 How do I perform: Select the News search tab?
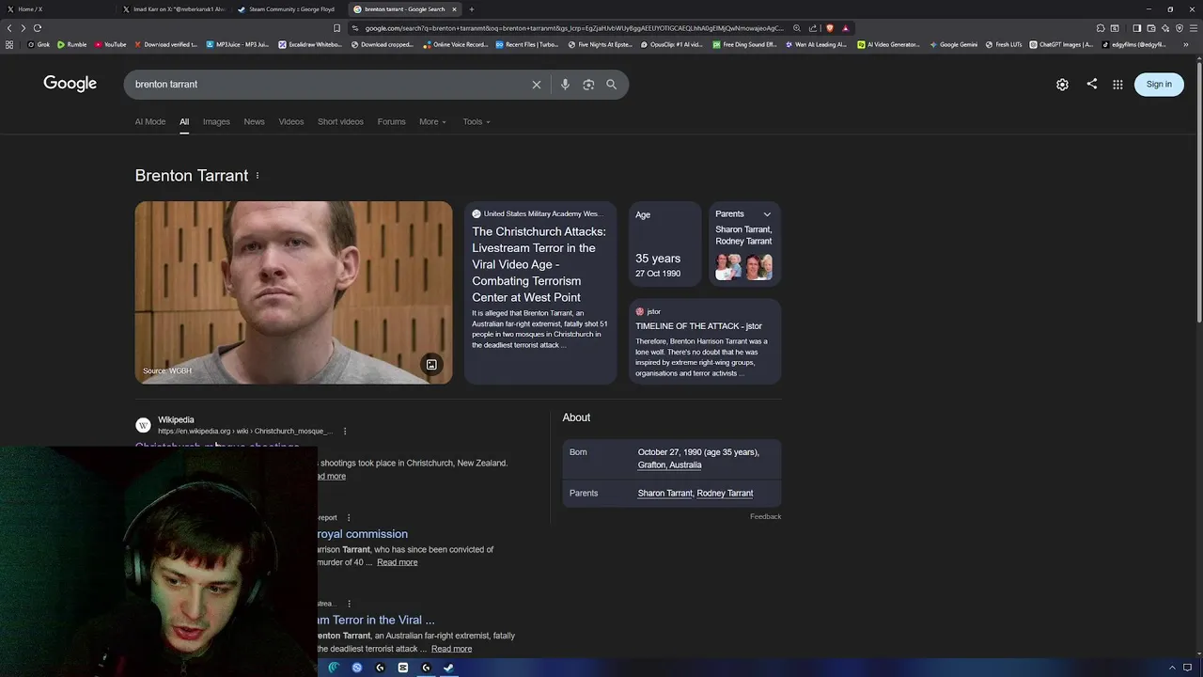pyautogui.click(x=254, y=121)
